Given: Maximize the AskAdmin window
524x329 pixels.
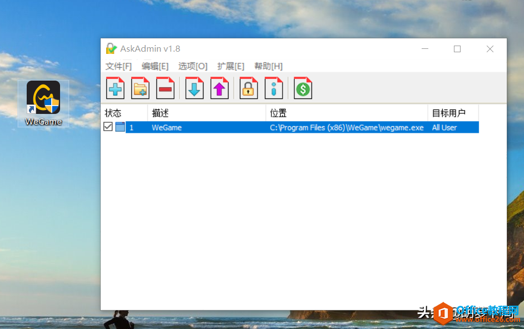Looking at the screenshot, I should pos(457,49).
